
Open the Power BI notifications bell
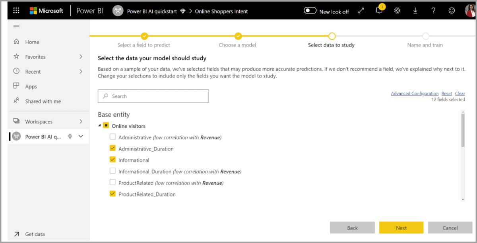click(379, 11)
